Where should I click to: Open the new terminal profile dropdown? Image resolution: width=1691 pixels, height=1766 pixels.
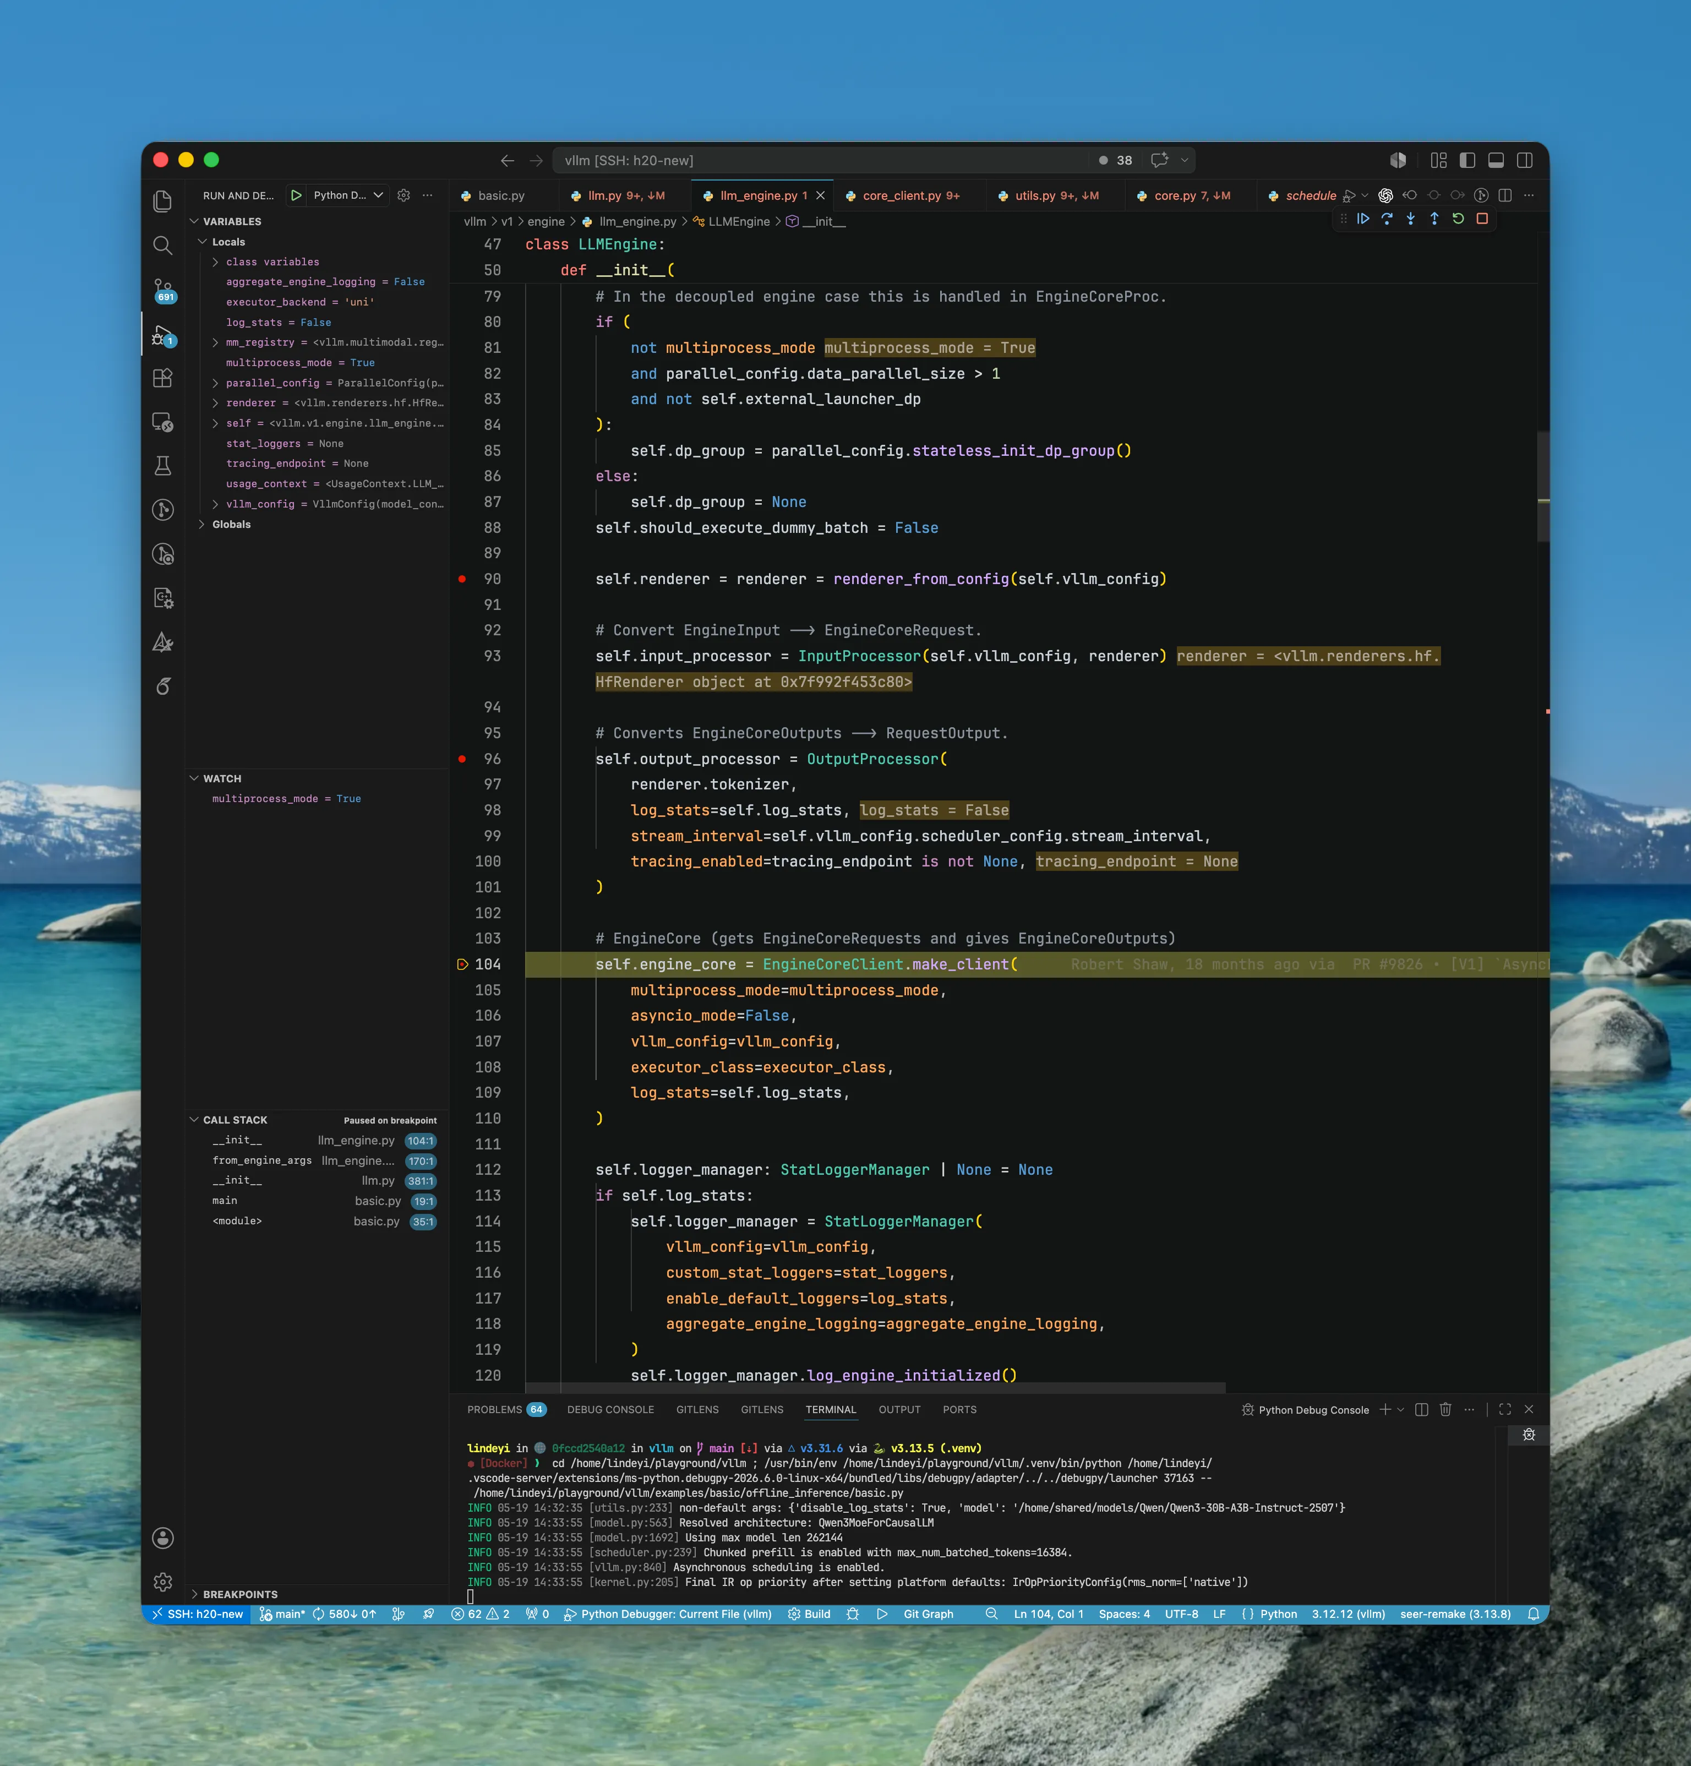[1401, 1409]
